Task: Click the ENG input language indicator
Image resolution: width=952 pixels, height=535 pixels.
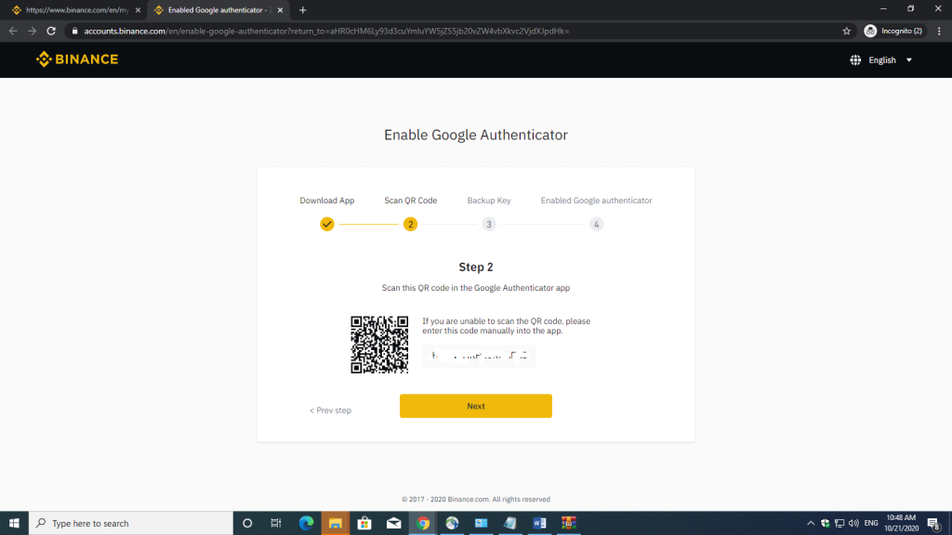Action: pyautogui.click(x=871, y=523)
